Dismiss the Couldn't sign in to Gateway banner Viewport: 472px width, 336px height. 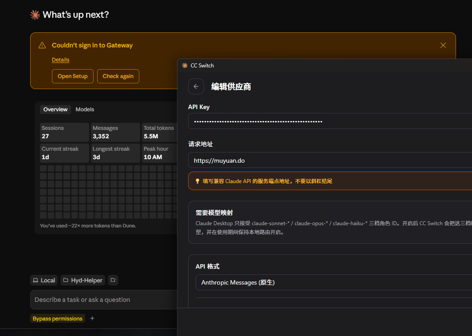pyautogui.click(x=443, y=45)
